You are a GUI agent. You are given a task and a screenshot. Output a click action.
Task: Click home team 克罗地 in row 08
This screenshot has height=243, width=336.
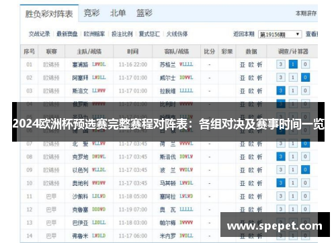80,157
